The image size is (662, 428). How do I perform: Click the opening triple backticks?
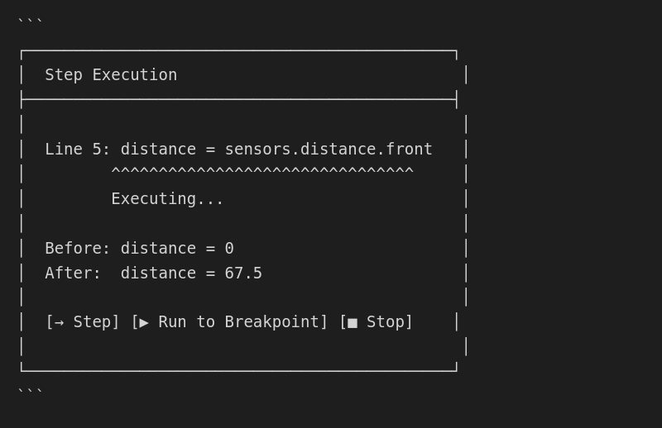tap(30, 23)
